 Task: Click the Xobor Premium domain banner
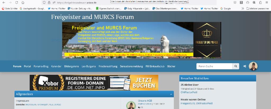point(94,82)
